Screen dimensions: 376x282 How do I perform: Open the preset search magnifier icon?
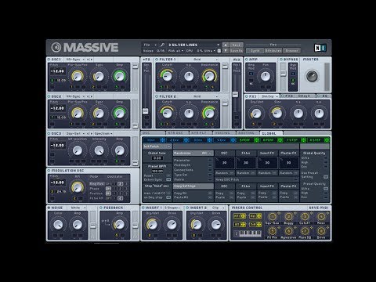pyautogui.click(x=162, y=45)
